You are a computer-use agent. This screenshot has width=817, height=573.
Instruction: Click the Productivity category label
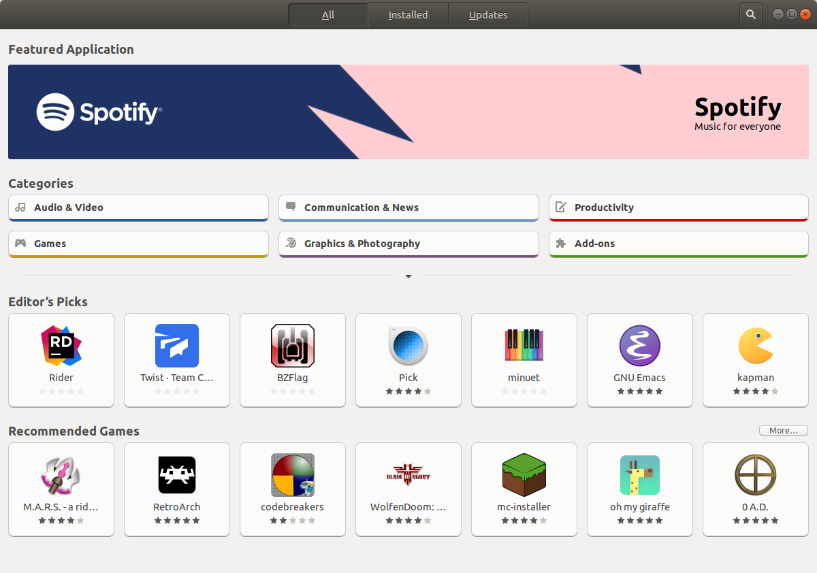[x=604, y=208]
